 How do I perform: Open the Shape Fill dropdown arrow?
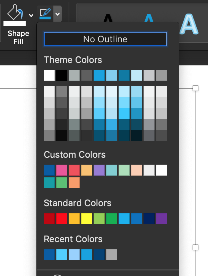point(31,15)
